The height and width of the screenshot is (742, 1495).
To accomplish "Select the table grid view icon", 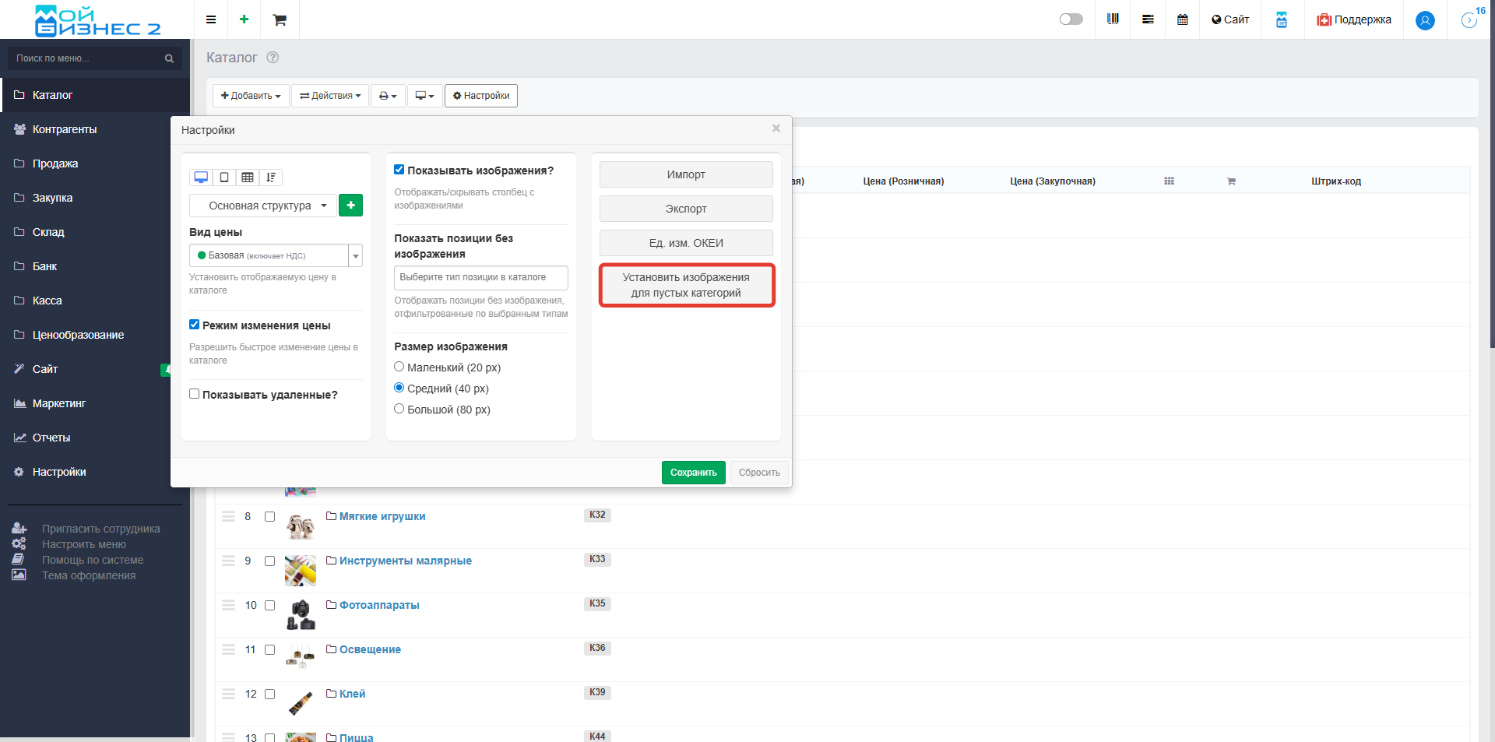I will [248, 178].
